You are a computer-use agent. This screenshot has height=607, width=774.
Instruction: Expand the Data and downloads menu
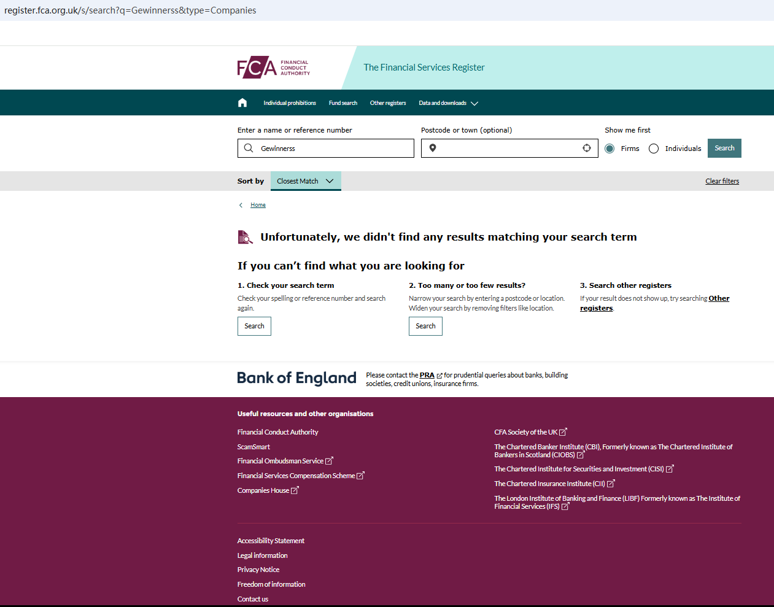point(448,103)
